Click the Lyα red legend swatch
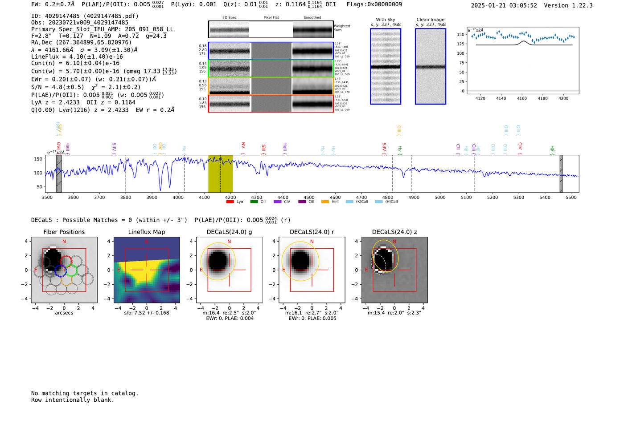This screenshot has height=424, width=624. [230, 202]
